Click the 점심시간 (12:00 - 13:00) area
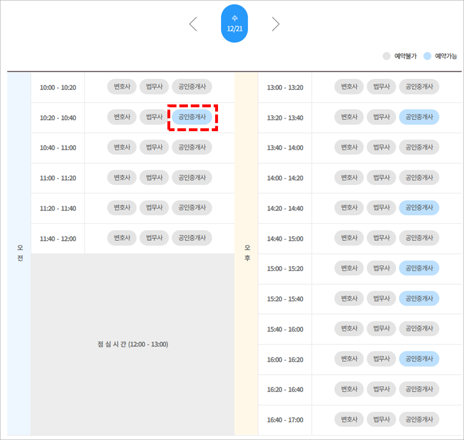The image size is (464, 440). 132,344
